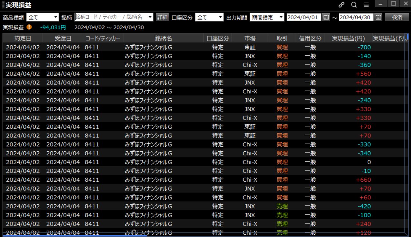Select the -340 profit/loss cell
The image size is (411, 237).
(x=364, y=153)
